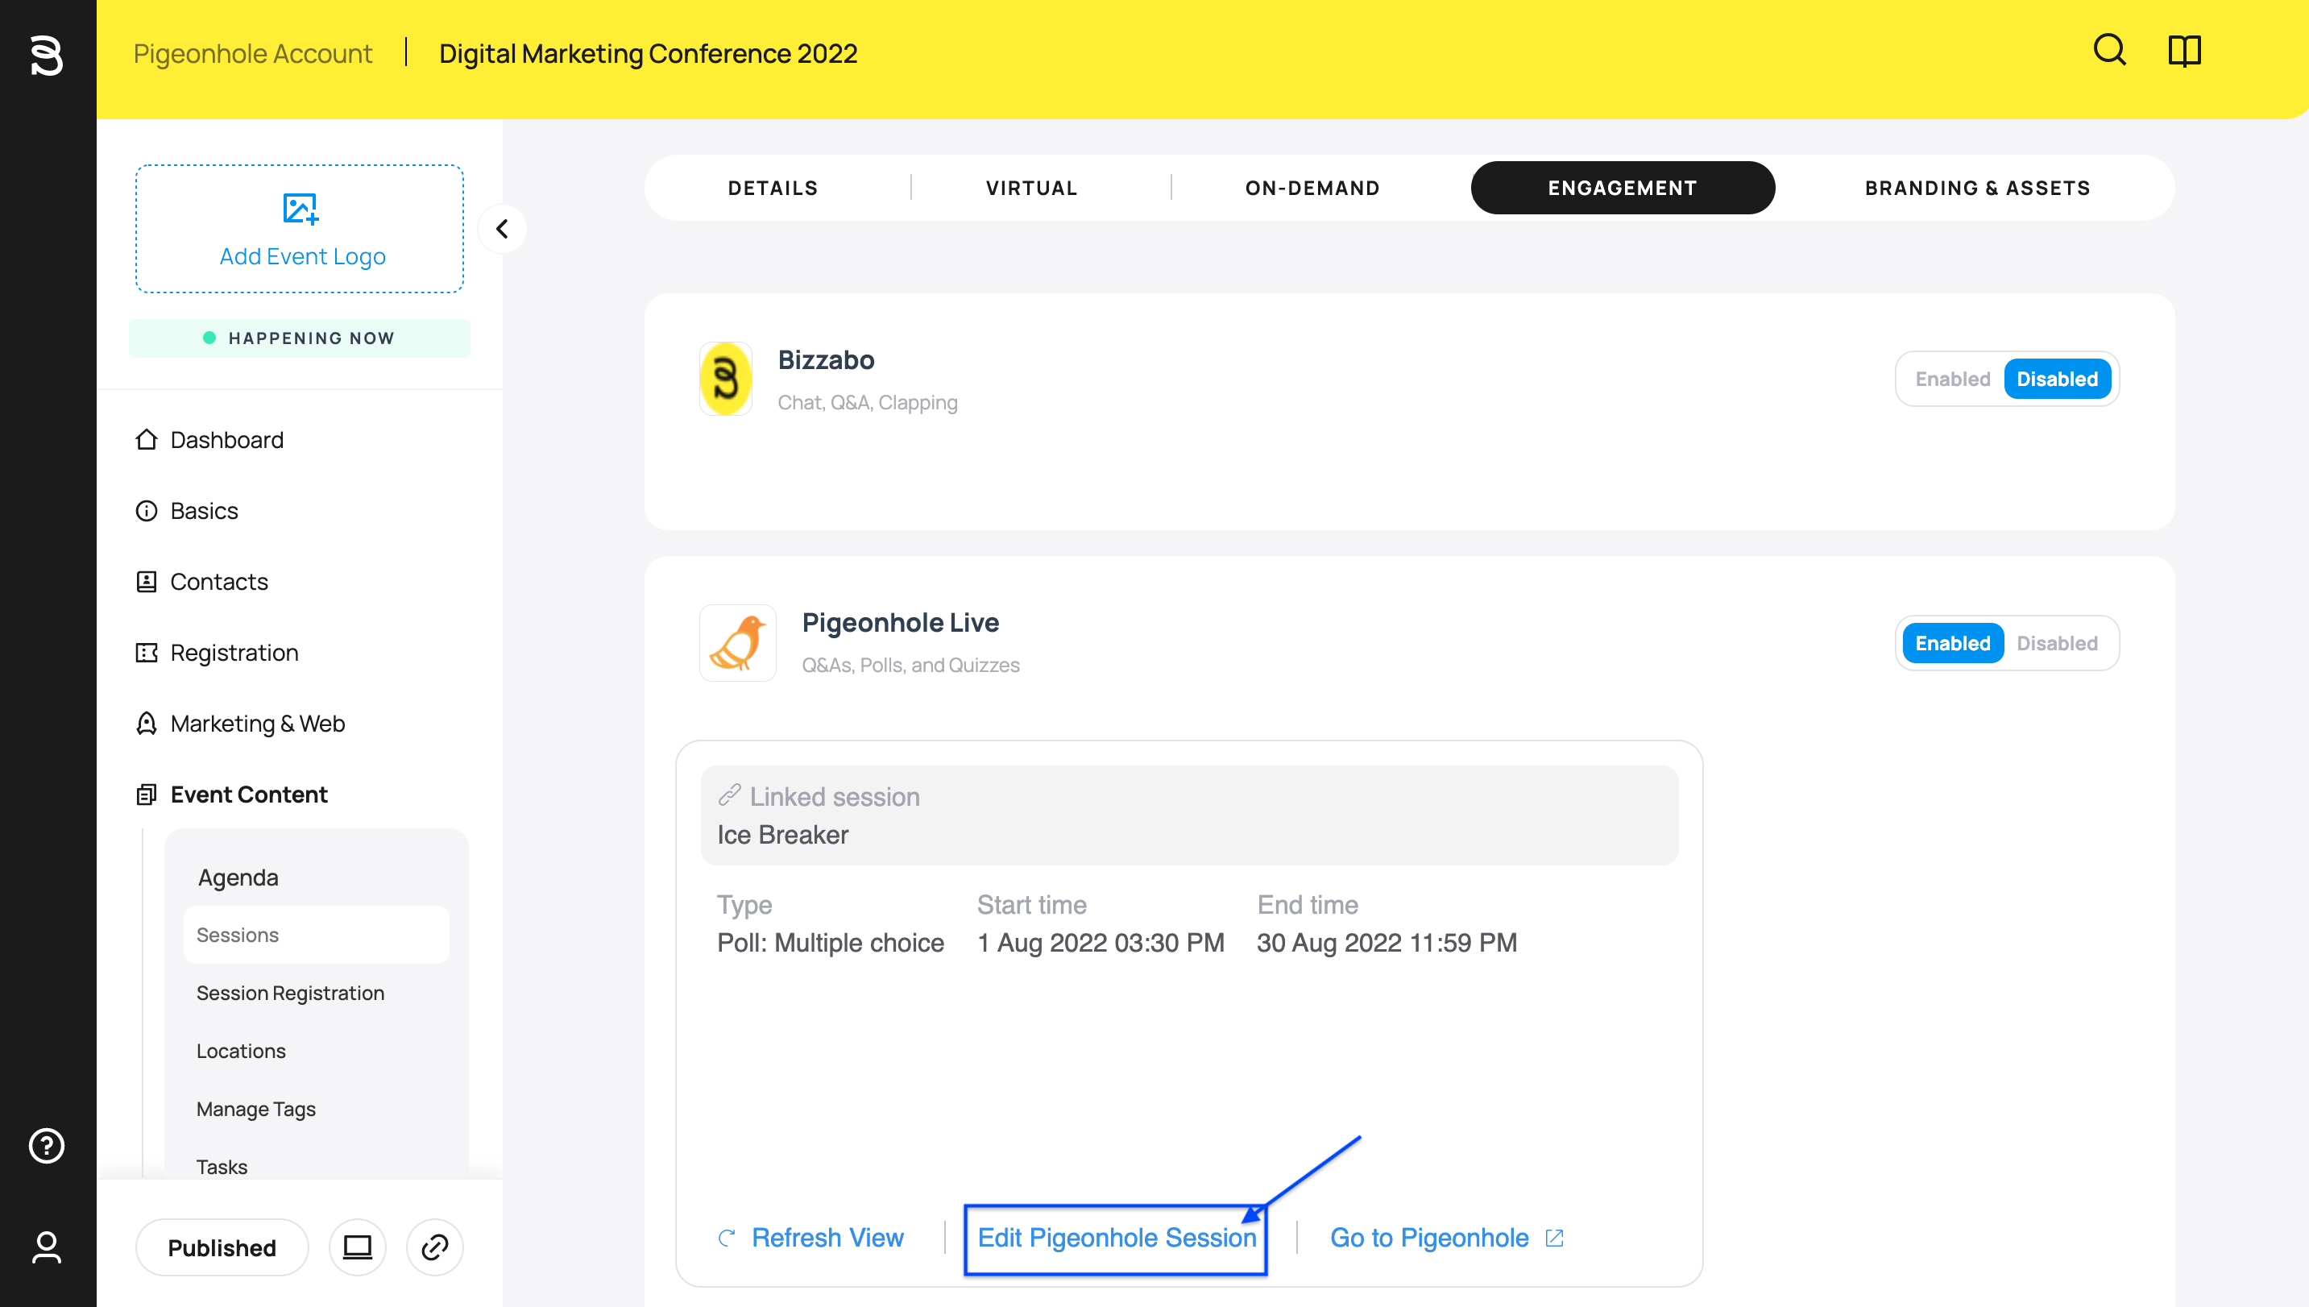The image size is (2309, 1307).
Task: Open the book guide icon in header
Action: tap(2184, 51)
